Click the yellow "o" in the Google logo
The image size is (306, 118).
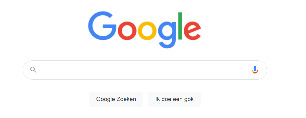pos(147,31)
